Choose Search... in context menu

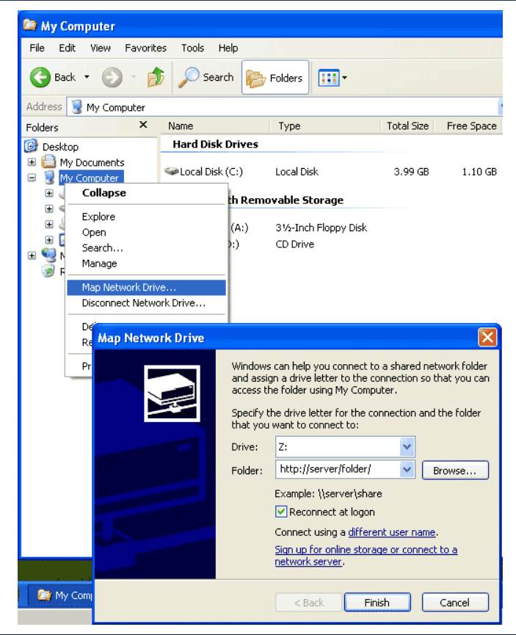(x=146, y=248)
